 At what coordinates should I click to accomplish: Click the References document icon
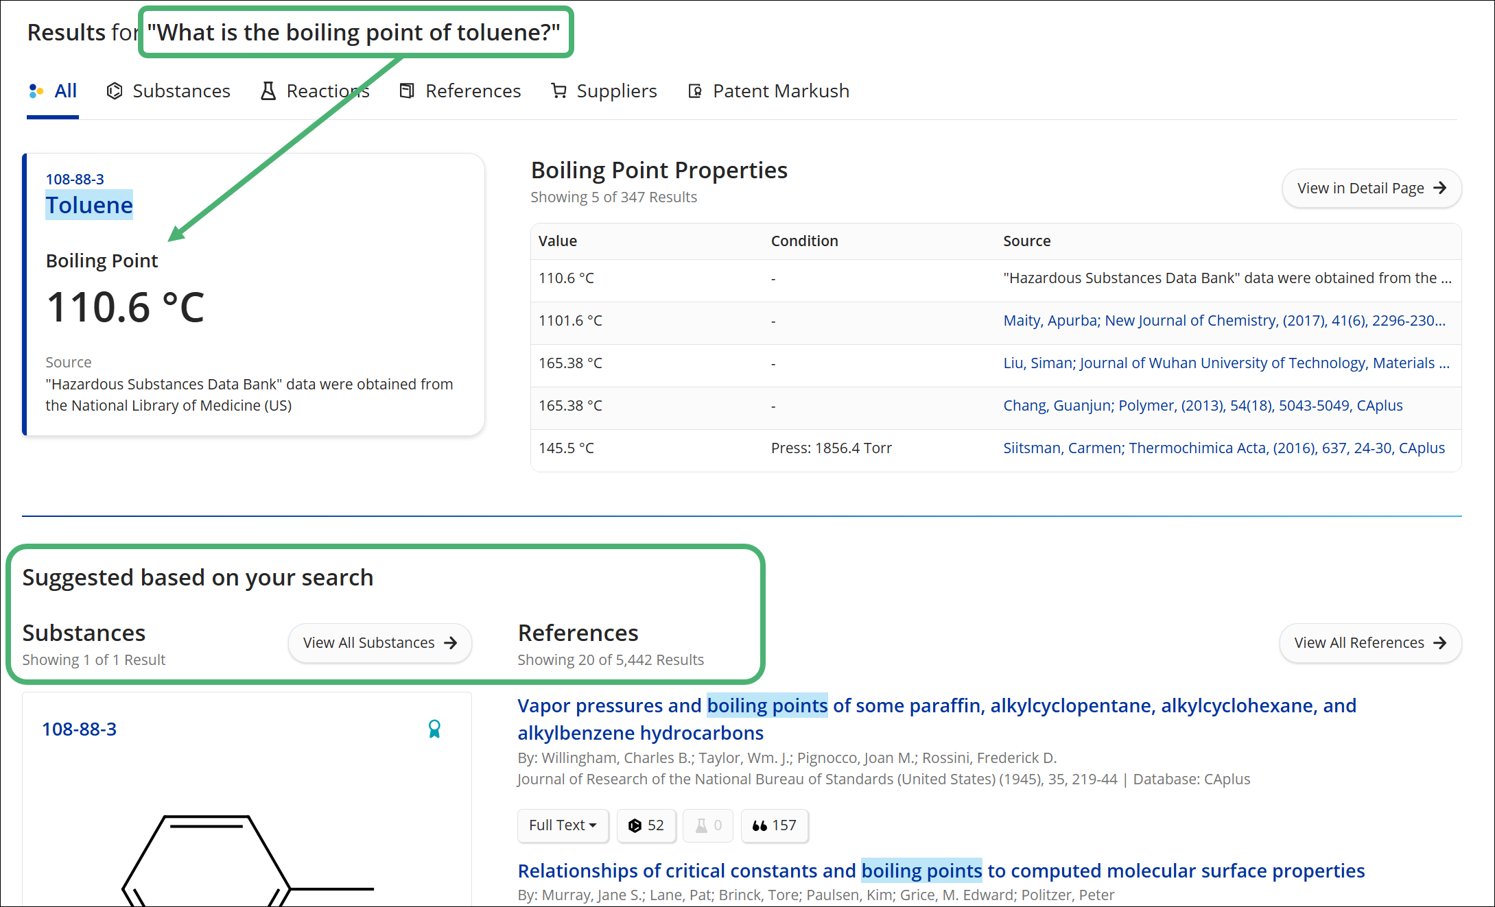pyautogui.click(x=407, y=91)
